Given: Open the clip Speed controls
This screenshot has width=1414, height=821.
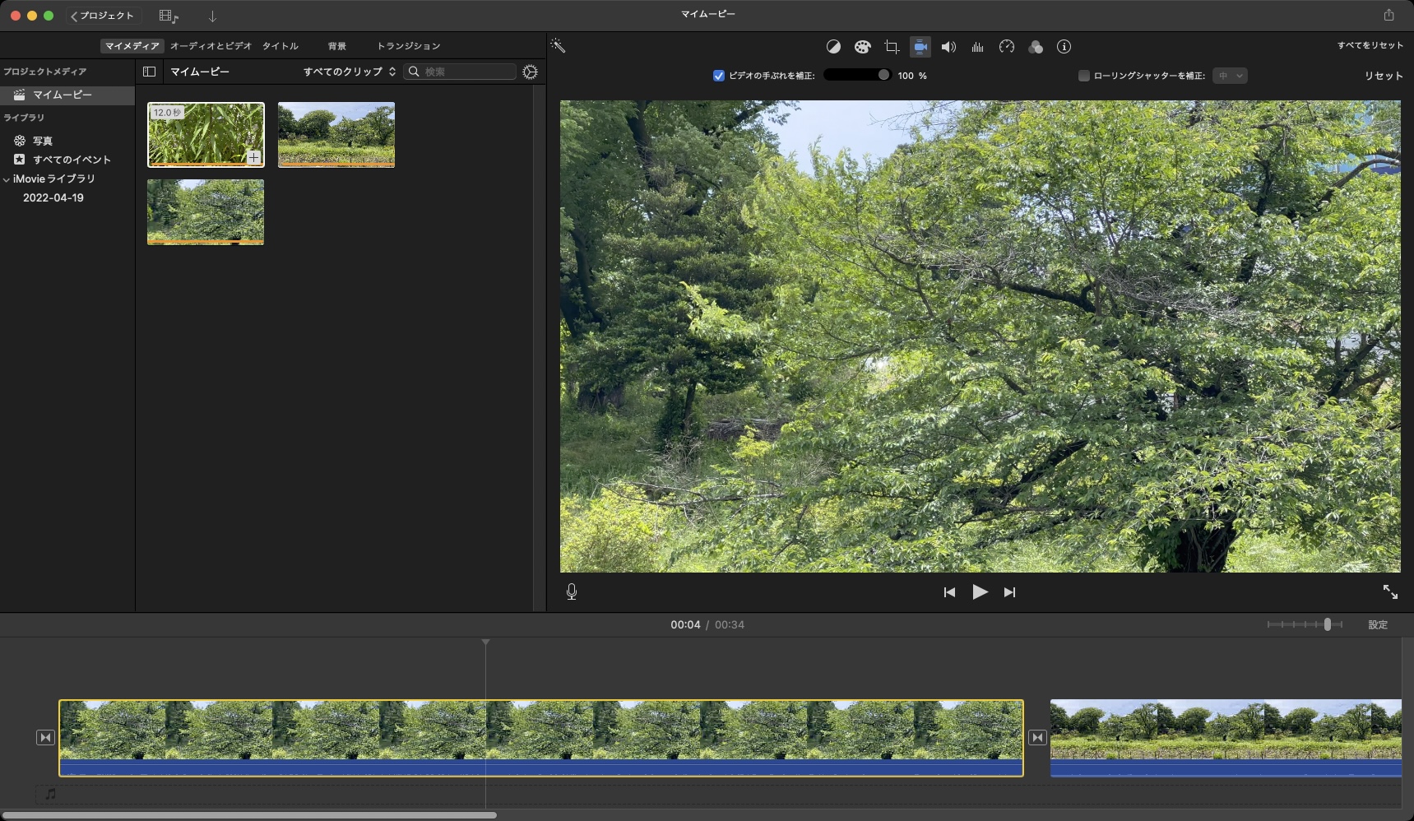Looking at the screenshot, I should [x=1007, y=47].
